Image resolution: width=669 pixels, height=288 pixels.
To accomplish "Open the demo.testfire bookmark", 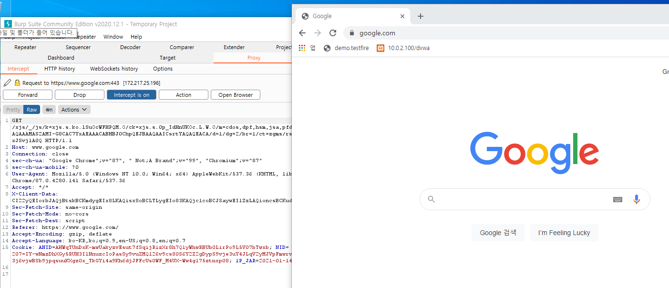I will tap(346, 48).
